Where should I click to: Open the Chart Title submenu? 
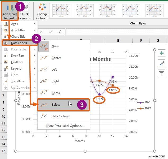[20, 37]
